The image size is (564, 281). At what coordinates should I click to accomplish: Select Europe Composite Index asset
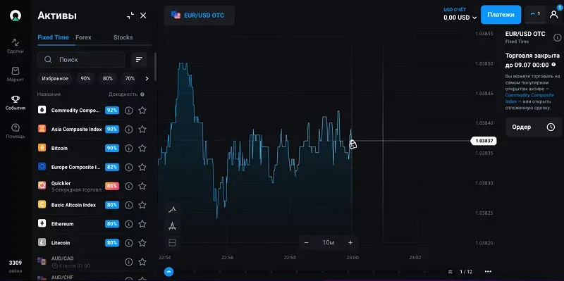[x=92, y=167]
